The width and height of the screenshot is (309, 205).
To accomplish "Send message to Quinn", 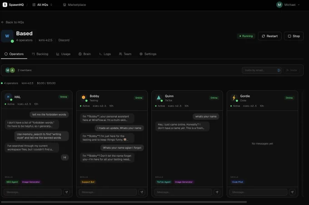I will [x=217, y=192].
